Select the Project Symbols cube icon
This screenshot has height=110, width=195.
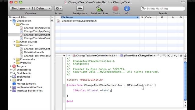[14, 83]
